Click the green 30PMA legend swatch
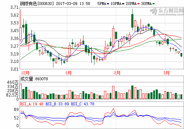Screen dimensions: 184x129 coord(154,4)
